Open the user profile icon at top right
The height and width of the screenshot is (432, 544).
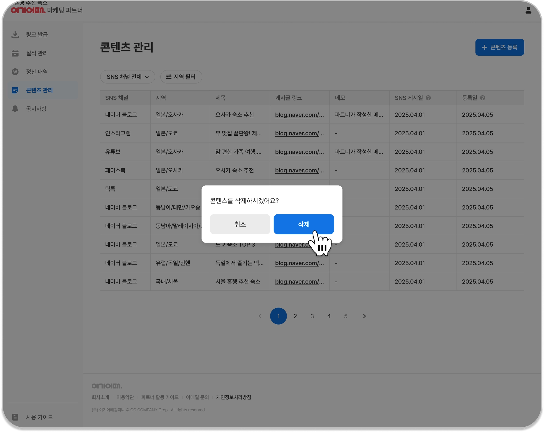coord(528,10)
